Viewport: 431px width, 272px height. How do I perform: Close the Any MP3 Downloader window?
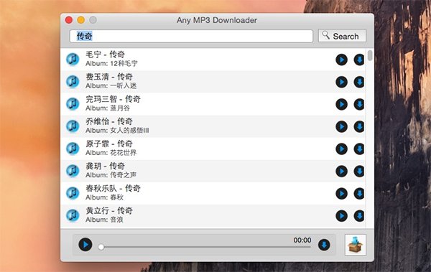pyautogui.click(x=69, y=20)
